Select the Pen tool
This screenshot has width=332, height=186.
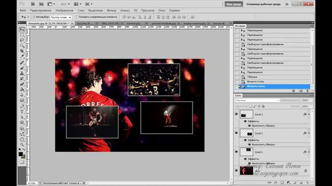[22, 106]
